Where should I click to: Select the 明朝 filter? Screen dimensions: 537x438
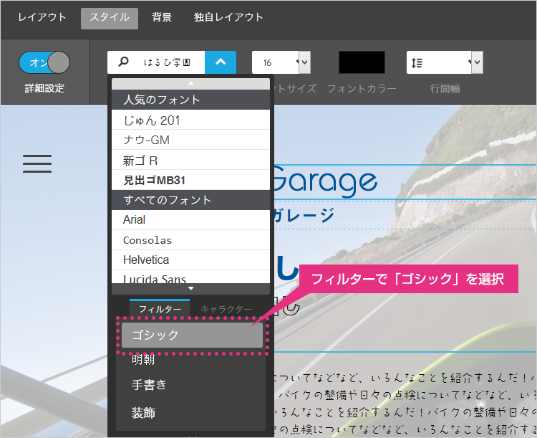tap(143, 359)
